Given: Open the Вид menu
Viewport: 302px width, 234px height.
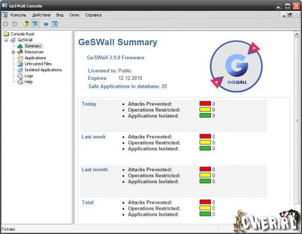Looking at the screenshot, I should (x=60, y=15).
